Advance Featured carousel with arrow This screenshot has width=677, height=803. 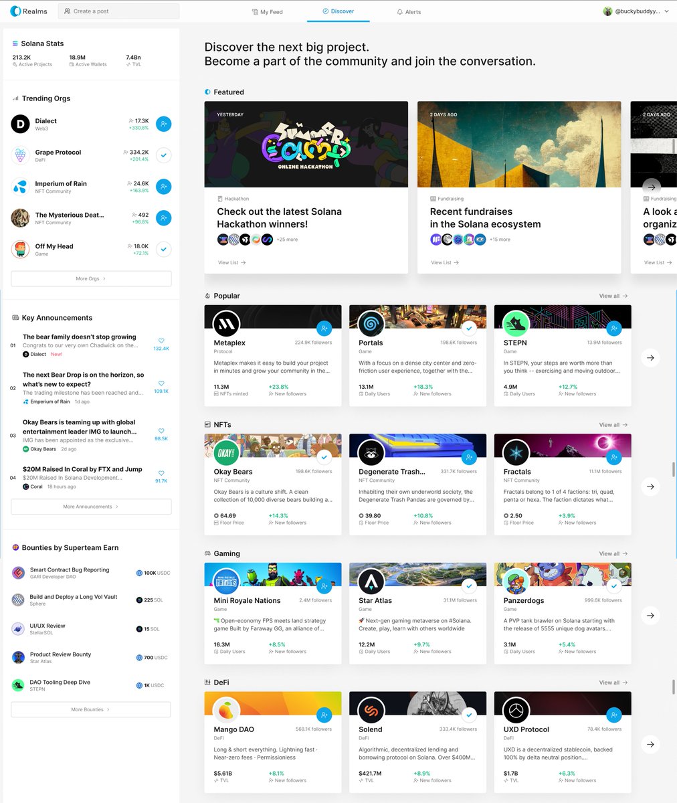(x=651, y=187)
